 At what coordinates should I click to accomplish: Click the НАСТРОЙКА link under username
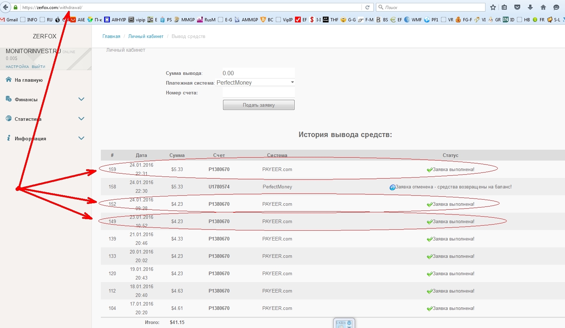17,67
